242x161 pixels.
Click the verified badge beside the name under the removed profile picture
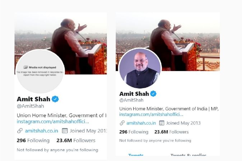point(55,99)
